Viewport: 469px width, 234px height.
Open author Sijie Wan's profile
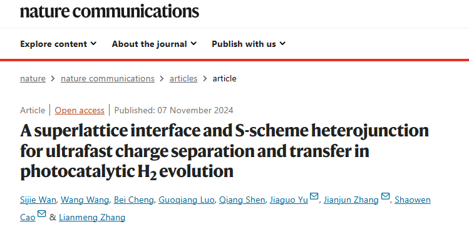click(38, 200)
